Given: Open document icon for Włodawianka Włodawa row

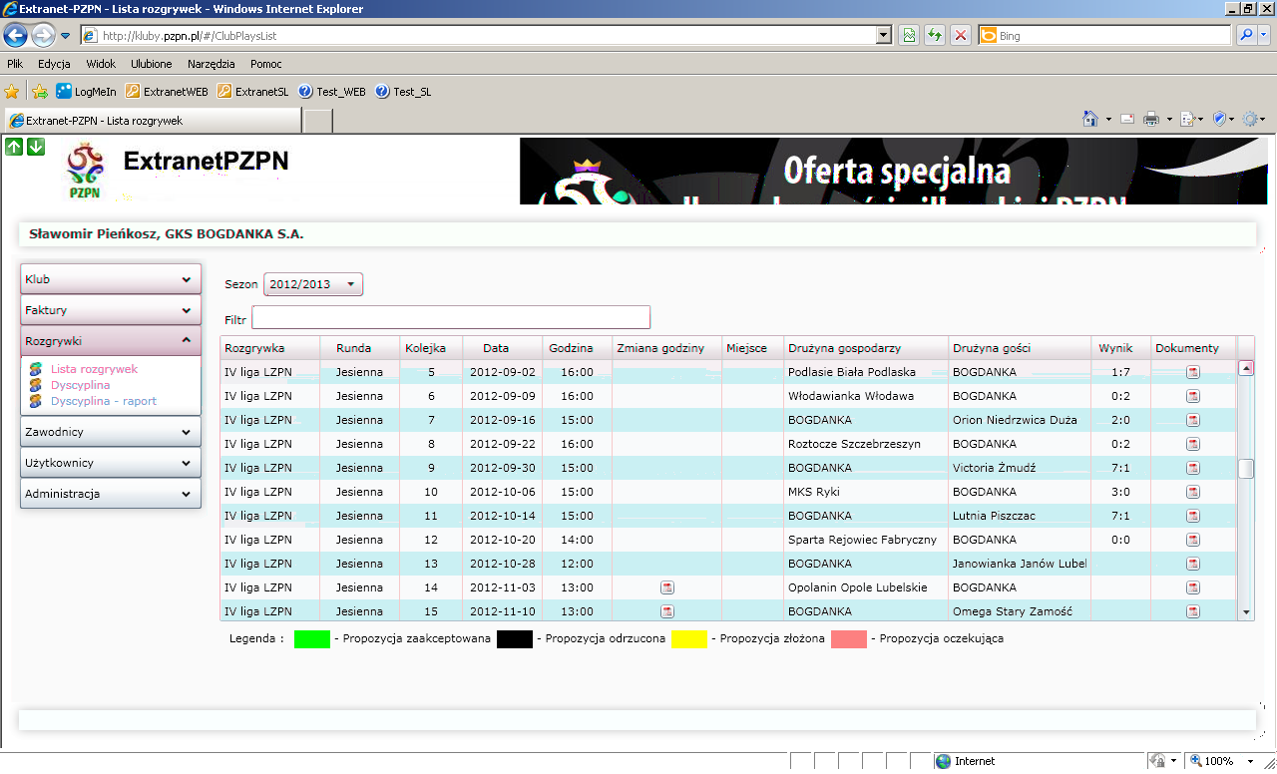Looking at the screenshot, I should pos(1193,396).
